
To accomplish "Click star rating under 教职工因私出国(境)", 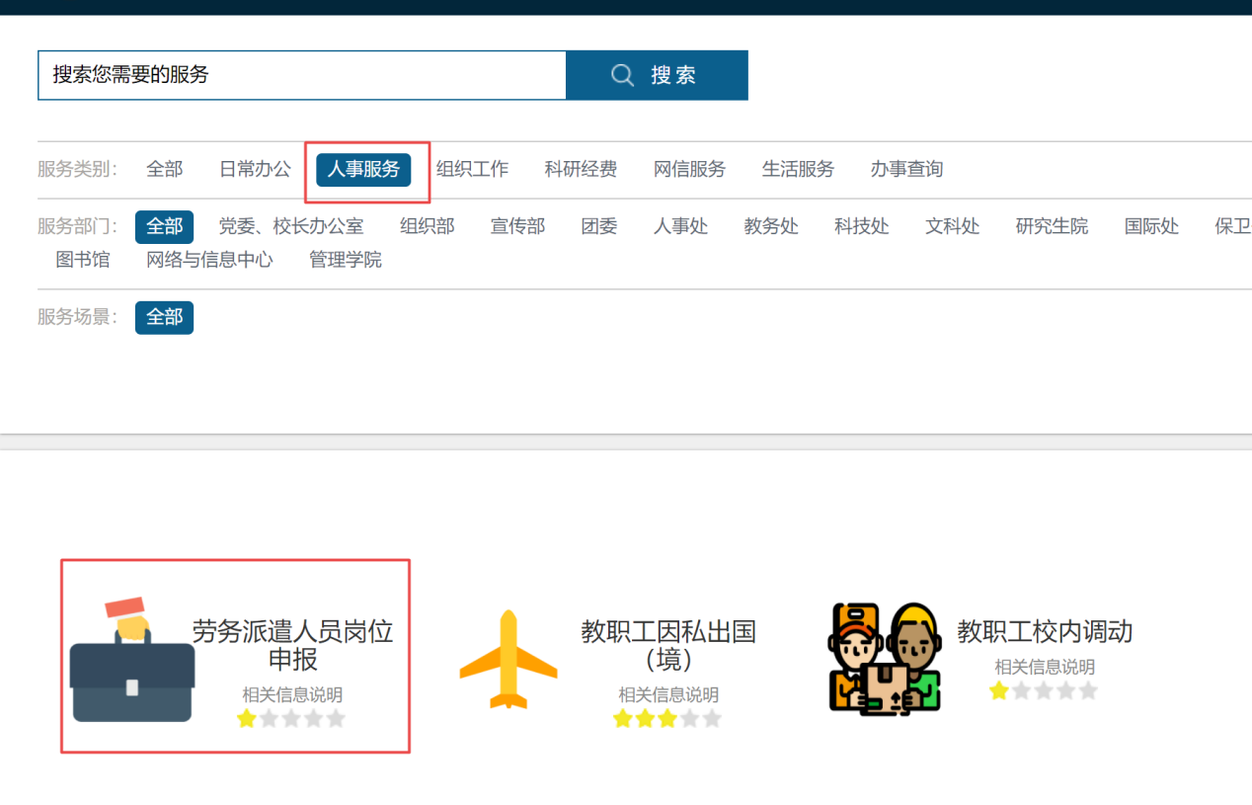I will [667, 719].
